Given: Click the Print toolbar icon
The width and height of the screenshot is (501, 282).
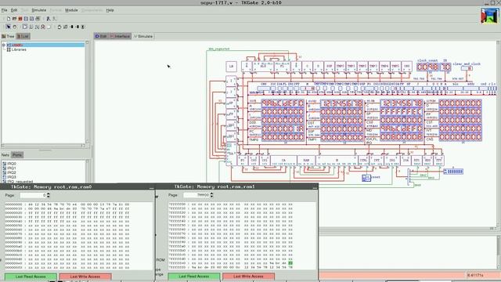Looking at the screenshot, I should click(x=38, y=19).
